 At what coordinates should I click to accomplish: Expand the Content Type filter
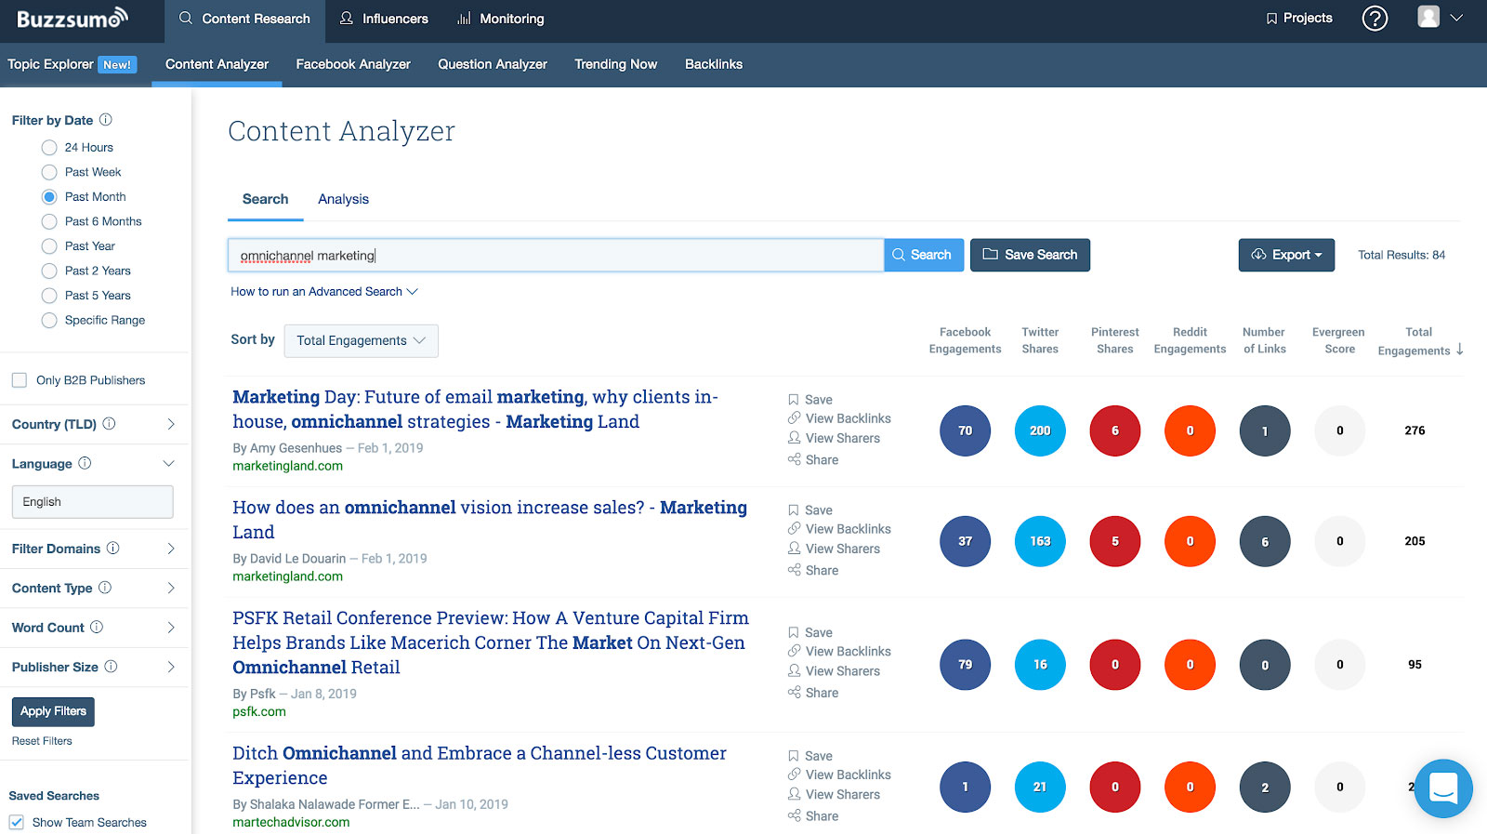point(171,588)
